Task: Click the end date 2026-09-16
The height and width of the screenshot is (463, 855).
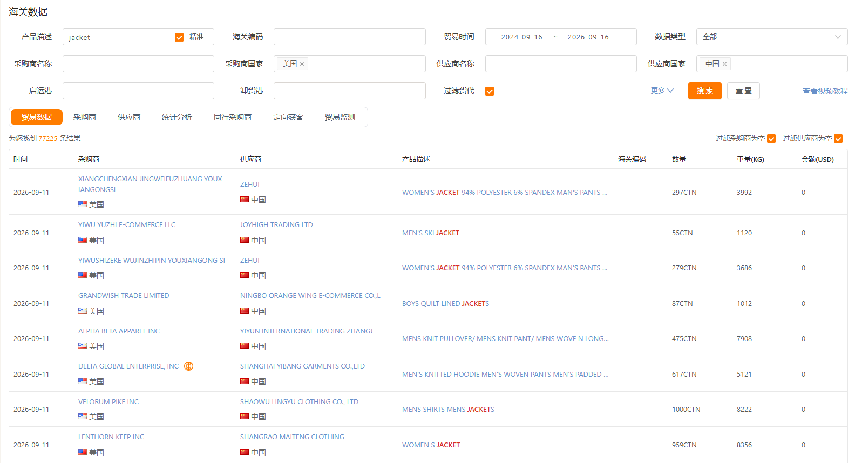Action: pyautogui.click(x=588, y=37)
